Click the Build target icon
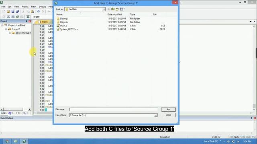257x144 pixels. point(8,17)
